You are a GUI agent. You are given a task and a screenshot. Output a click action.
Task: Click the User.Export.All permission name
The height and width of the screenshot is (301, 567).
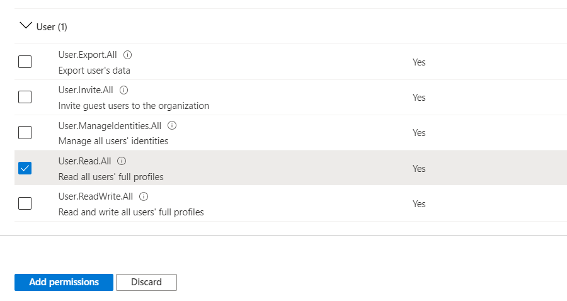[89, 55]
